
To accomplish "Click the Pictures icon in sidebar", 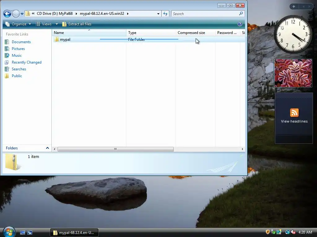I will 7,48.
